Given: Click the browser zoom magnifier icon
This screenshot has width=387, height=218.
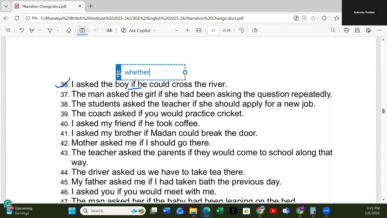Looking at the screenshot, I should tap(304, 18).
